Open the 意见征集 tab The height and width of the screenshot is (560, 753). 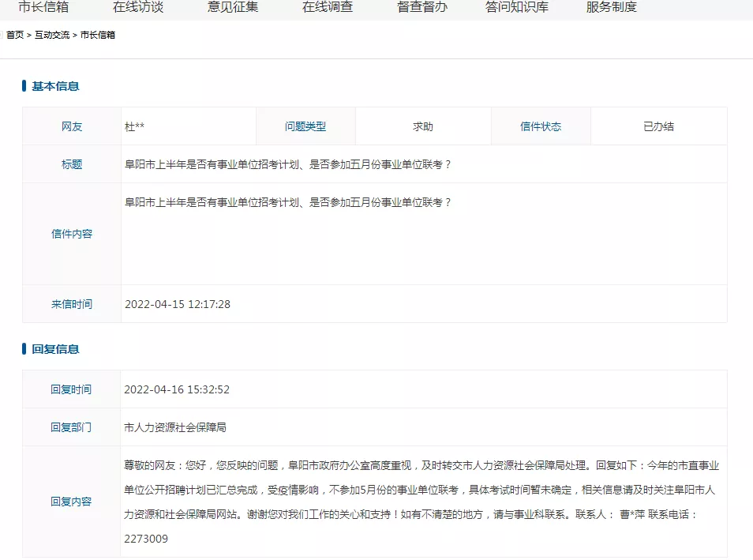pyautogui.click(x=232, y=7)
